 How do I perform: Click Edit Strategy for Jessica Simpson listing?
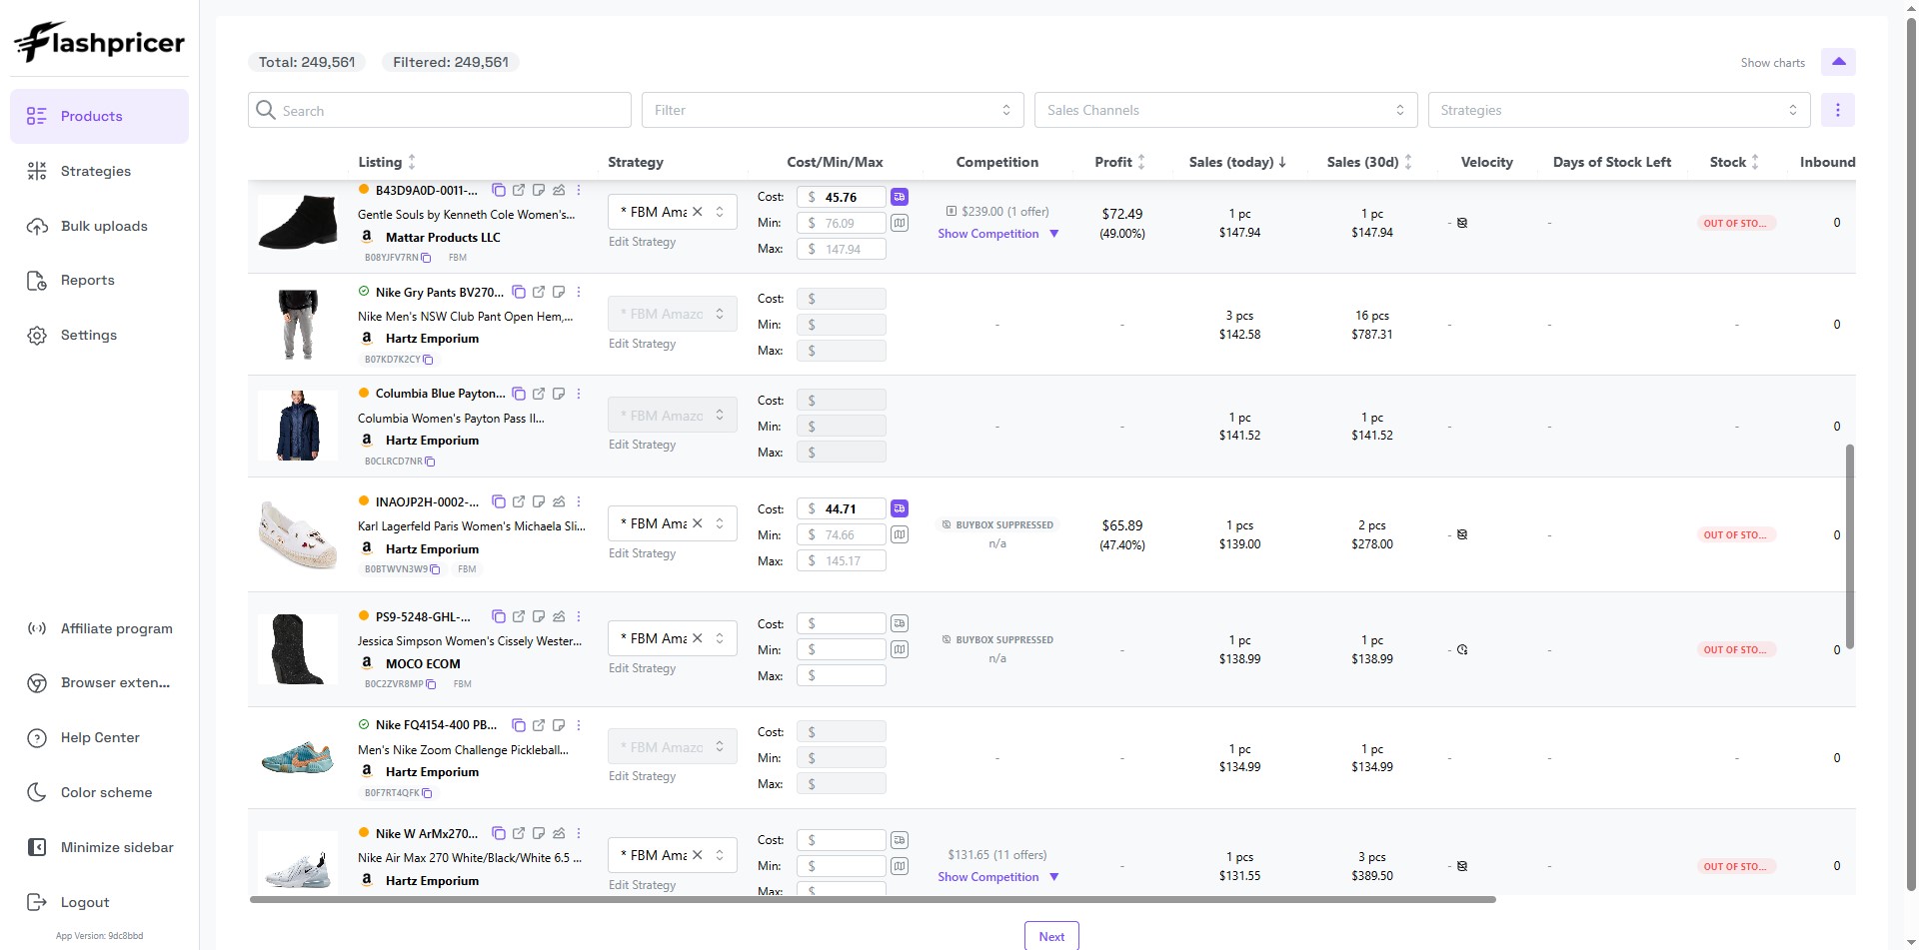[642, 668]
